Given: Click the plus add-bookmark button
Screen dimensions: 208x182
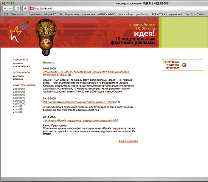Looking at the screenshot, I should pyautogui.click(x=25, y=8).
